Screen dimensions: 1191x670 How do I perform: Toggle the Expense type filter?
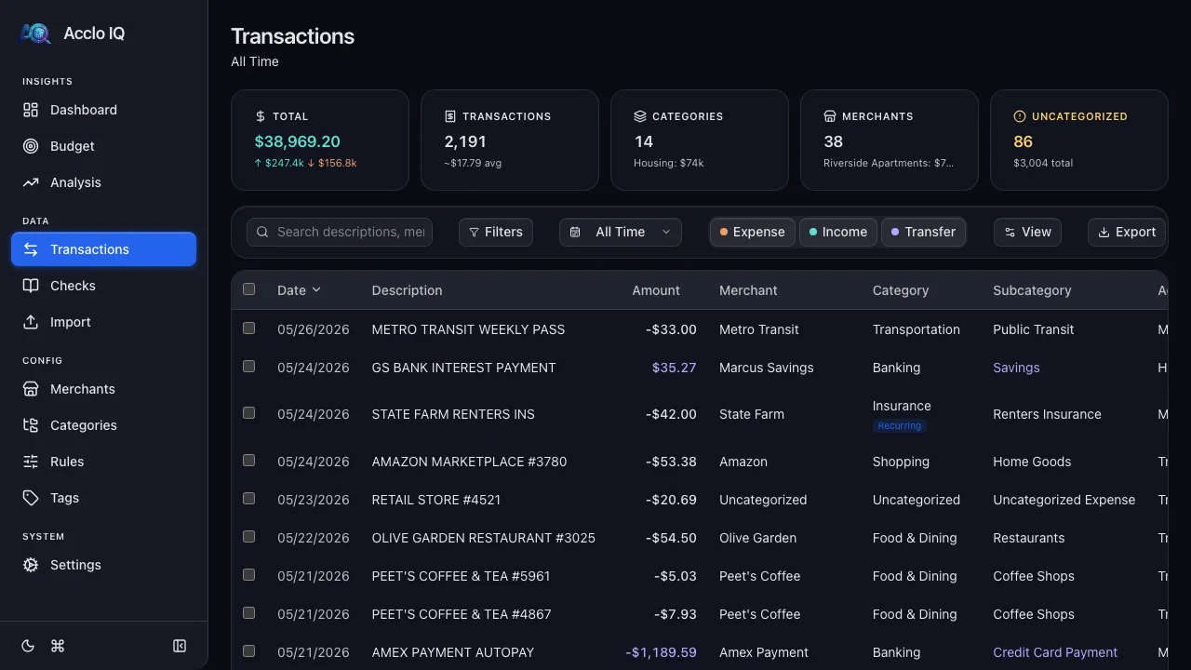753,232
